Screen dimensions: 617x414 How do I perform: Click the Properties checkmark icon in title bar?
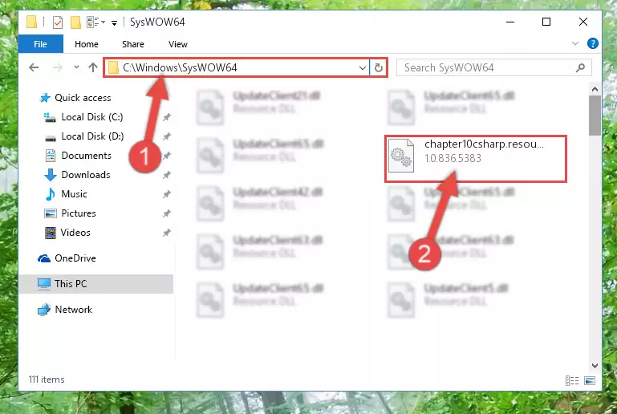coord(58,22)
